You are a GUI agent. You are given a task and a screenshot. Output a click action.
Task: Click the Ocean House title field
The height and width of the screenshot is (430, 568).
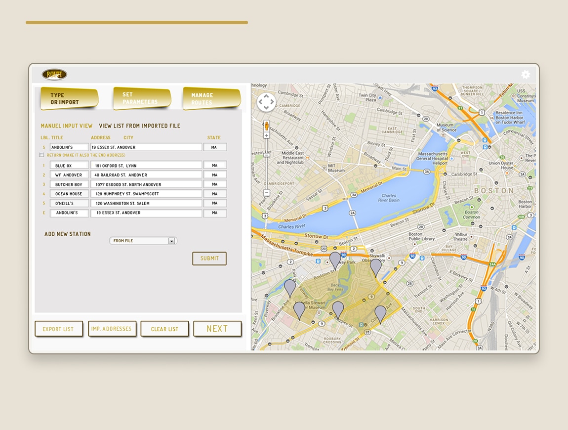pyautogui.click(x=69, y=194)
